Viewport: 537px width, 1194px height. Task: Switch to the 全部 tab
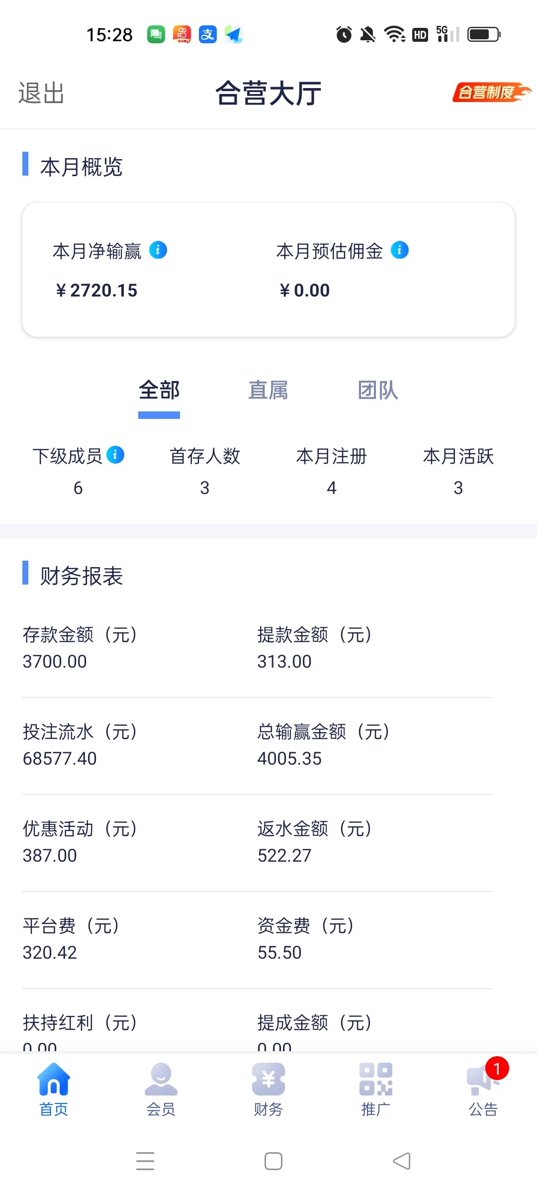point(159,391)
